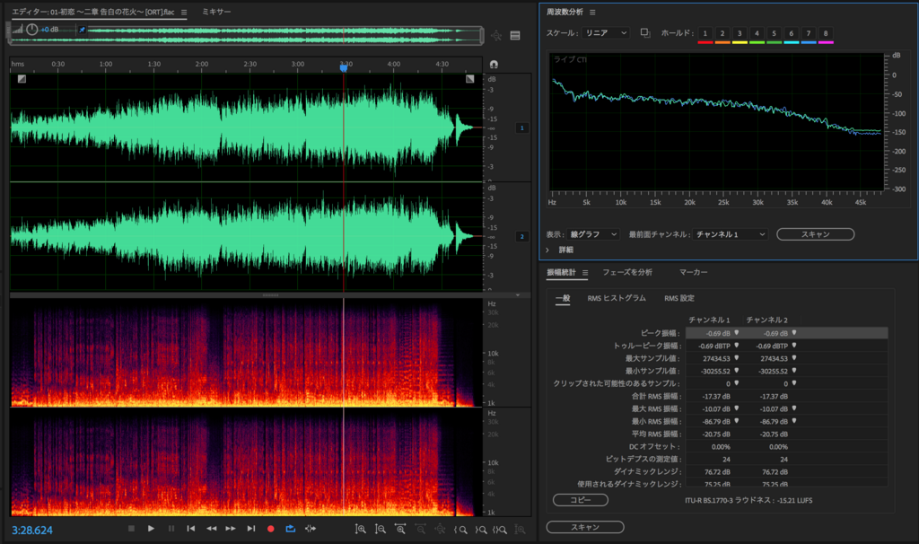Click Zoom Out Amplitude icon
919x544 pixels.
[381, 530]
